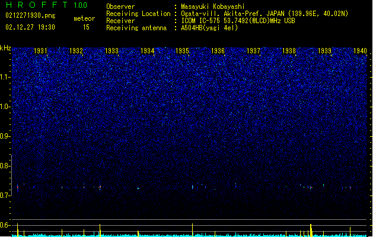Click the 1933 time marker

point(111,50)
